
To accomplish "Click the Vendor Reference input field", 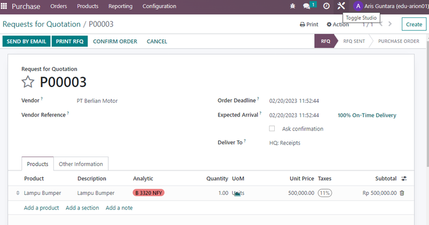I will pos(137,115).
